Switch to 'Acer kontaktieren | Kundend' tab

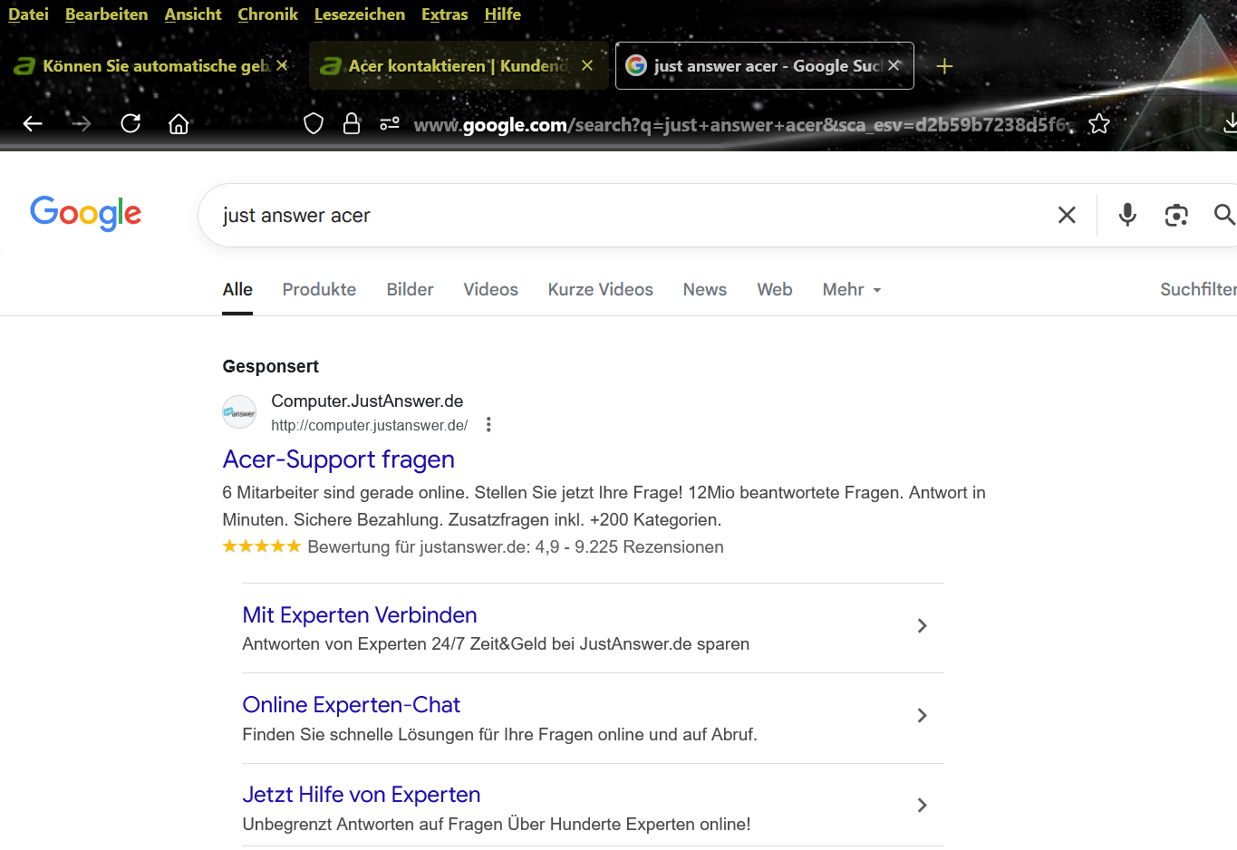[x=459, y=66]
